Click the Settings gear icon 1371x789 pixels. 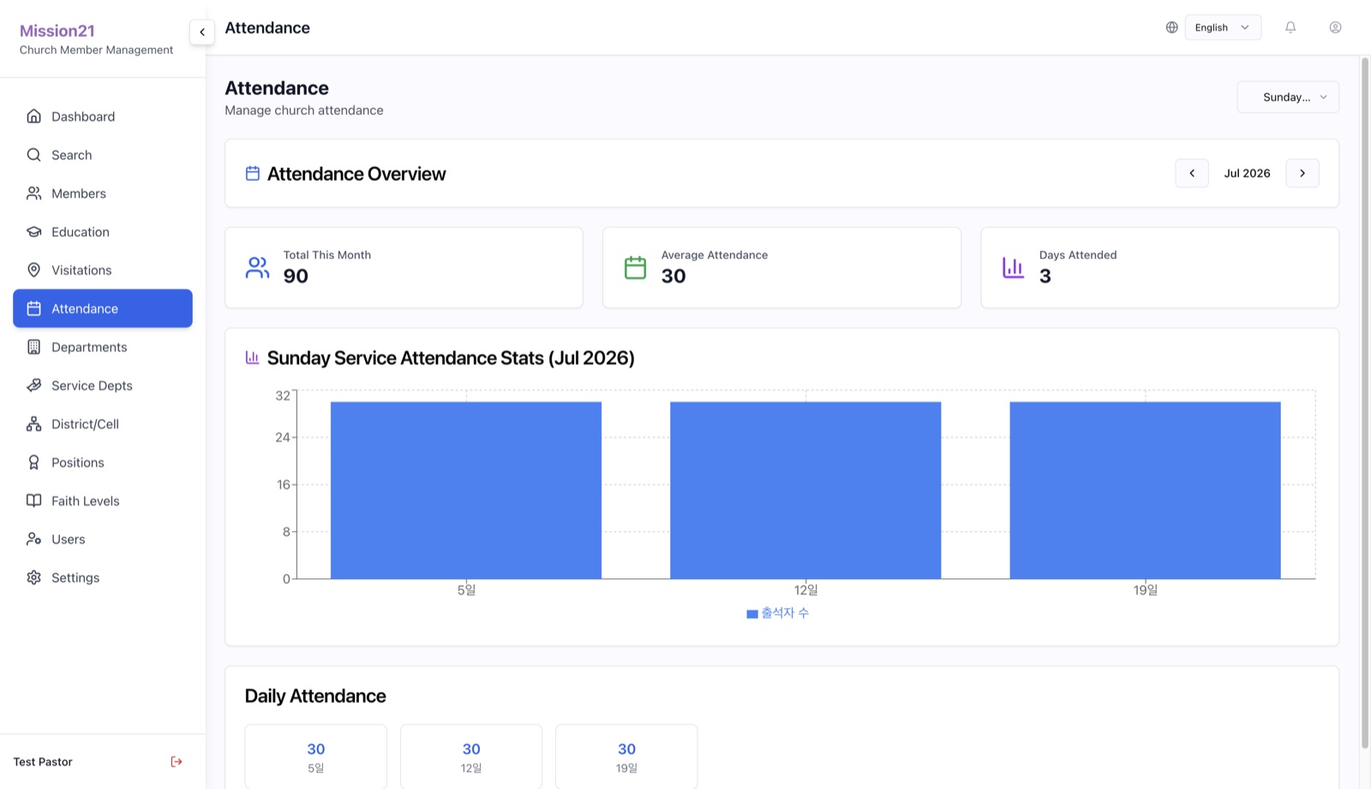click(x=33, y=577)
